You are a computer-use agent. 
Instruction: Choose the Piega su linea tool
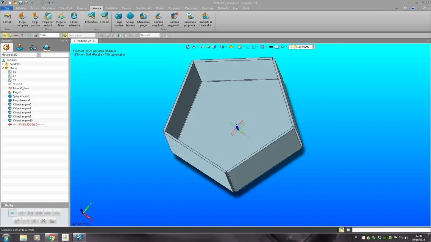click(x=61, y=20)
